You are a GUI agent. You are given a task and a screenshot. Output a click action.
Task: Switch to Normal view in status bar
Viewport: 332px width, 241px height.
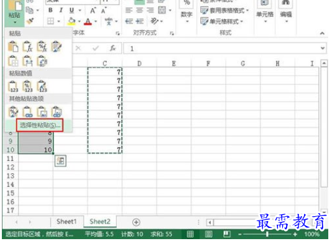[190, 234]
